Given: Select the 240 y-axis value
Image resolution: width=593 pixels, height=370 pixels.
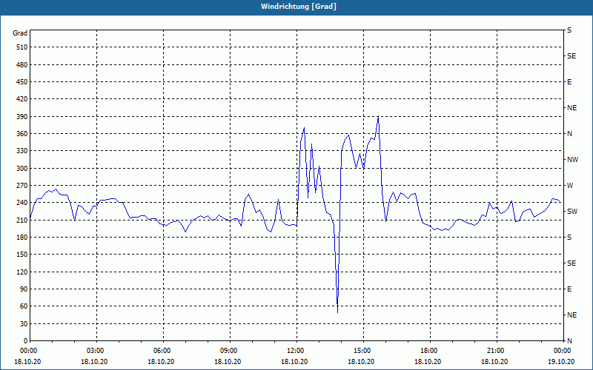Looking at the screenshot, I should coord(22,203).
